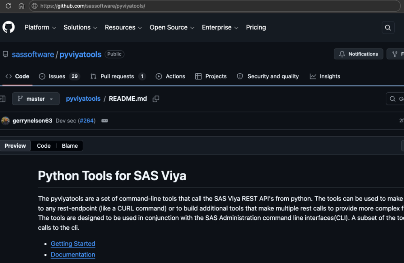The width and height of the screenshot is (404, 263).
Task: Click Python Tools for SAS Viya heading
Action: point(112,176)
